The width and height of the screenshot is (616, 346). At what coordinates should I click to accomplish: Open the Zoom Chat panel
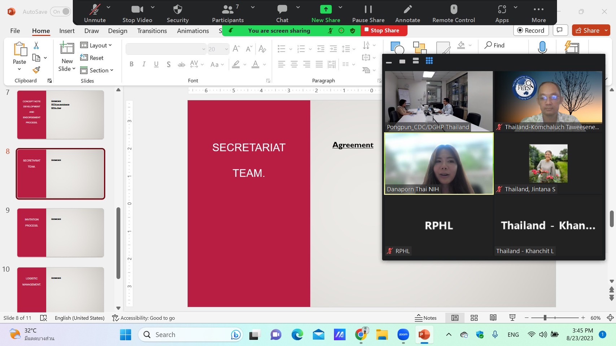[282, 13]
